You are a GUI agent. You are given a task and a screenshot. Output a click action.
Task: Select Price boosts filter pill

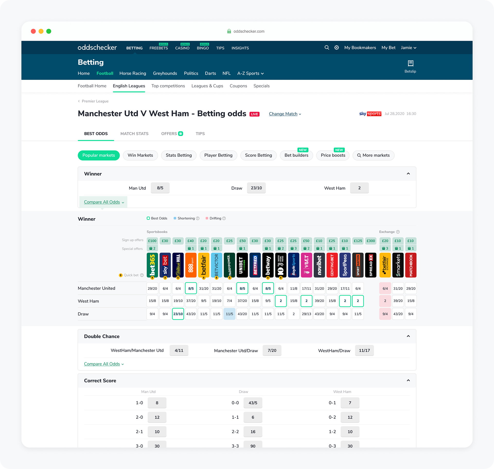(333, 155)
